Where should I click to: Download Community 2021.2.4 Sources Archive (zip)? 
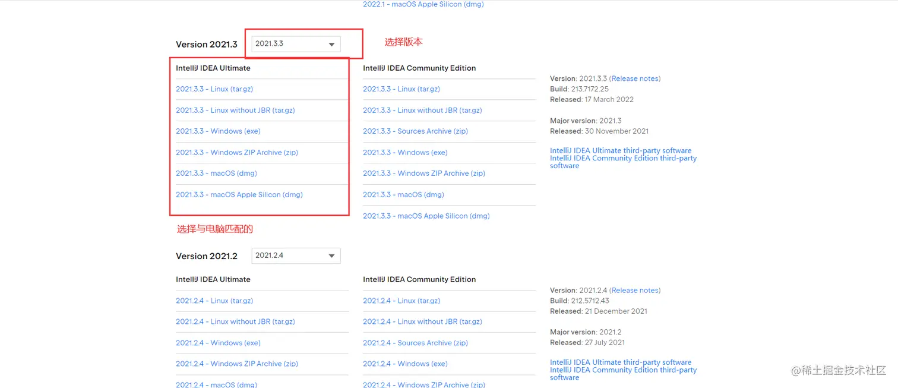coord(415,343)
